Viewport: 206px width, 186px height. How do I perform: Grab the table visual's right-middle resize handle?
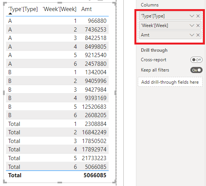[115, 93]
